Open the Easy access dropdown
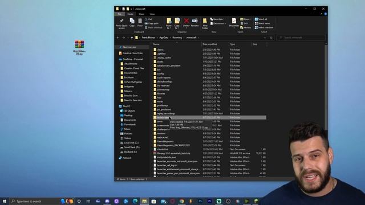The image size is (365, 205). tap(218, 23)
